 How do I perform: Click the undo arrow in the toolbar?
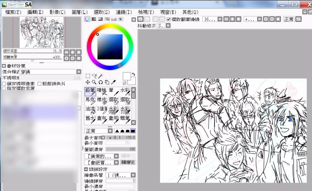(140, 19)
